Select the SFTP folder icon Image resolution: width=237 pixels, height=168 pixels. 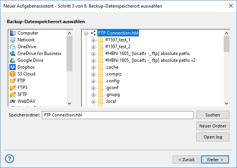click(x=13, y=94)
